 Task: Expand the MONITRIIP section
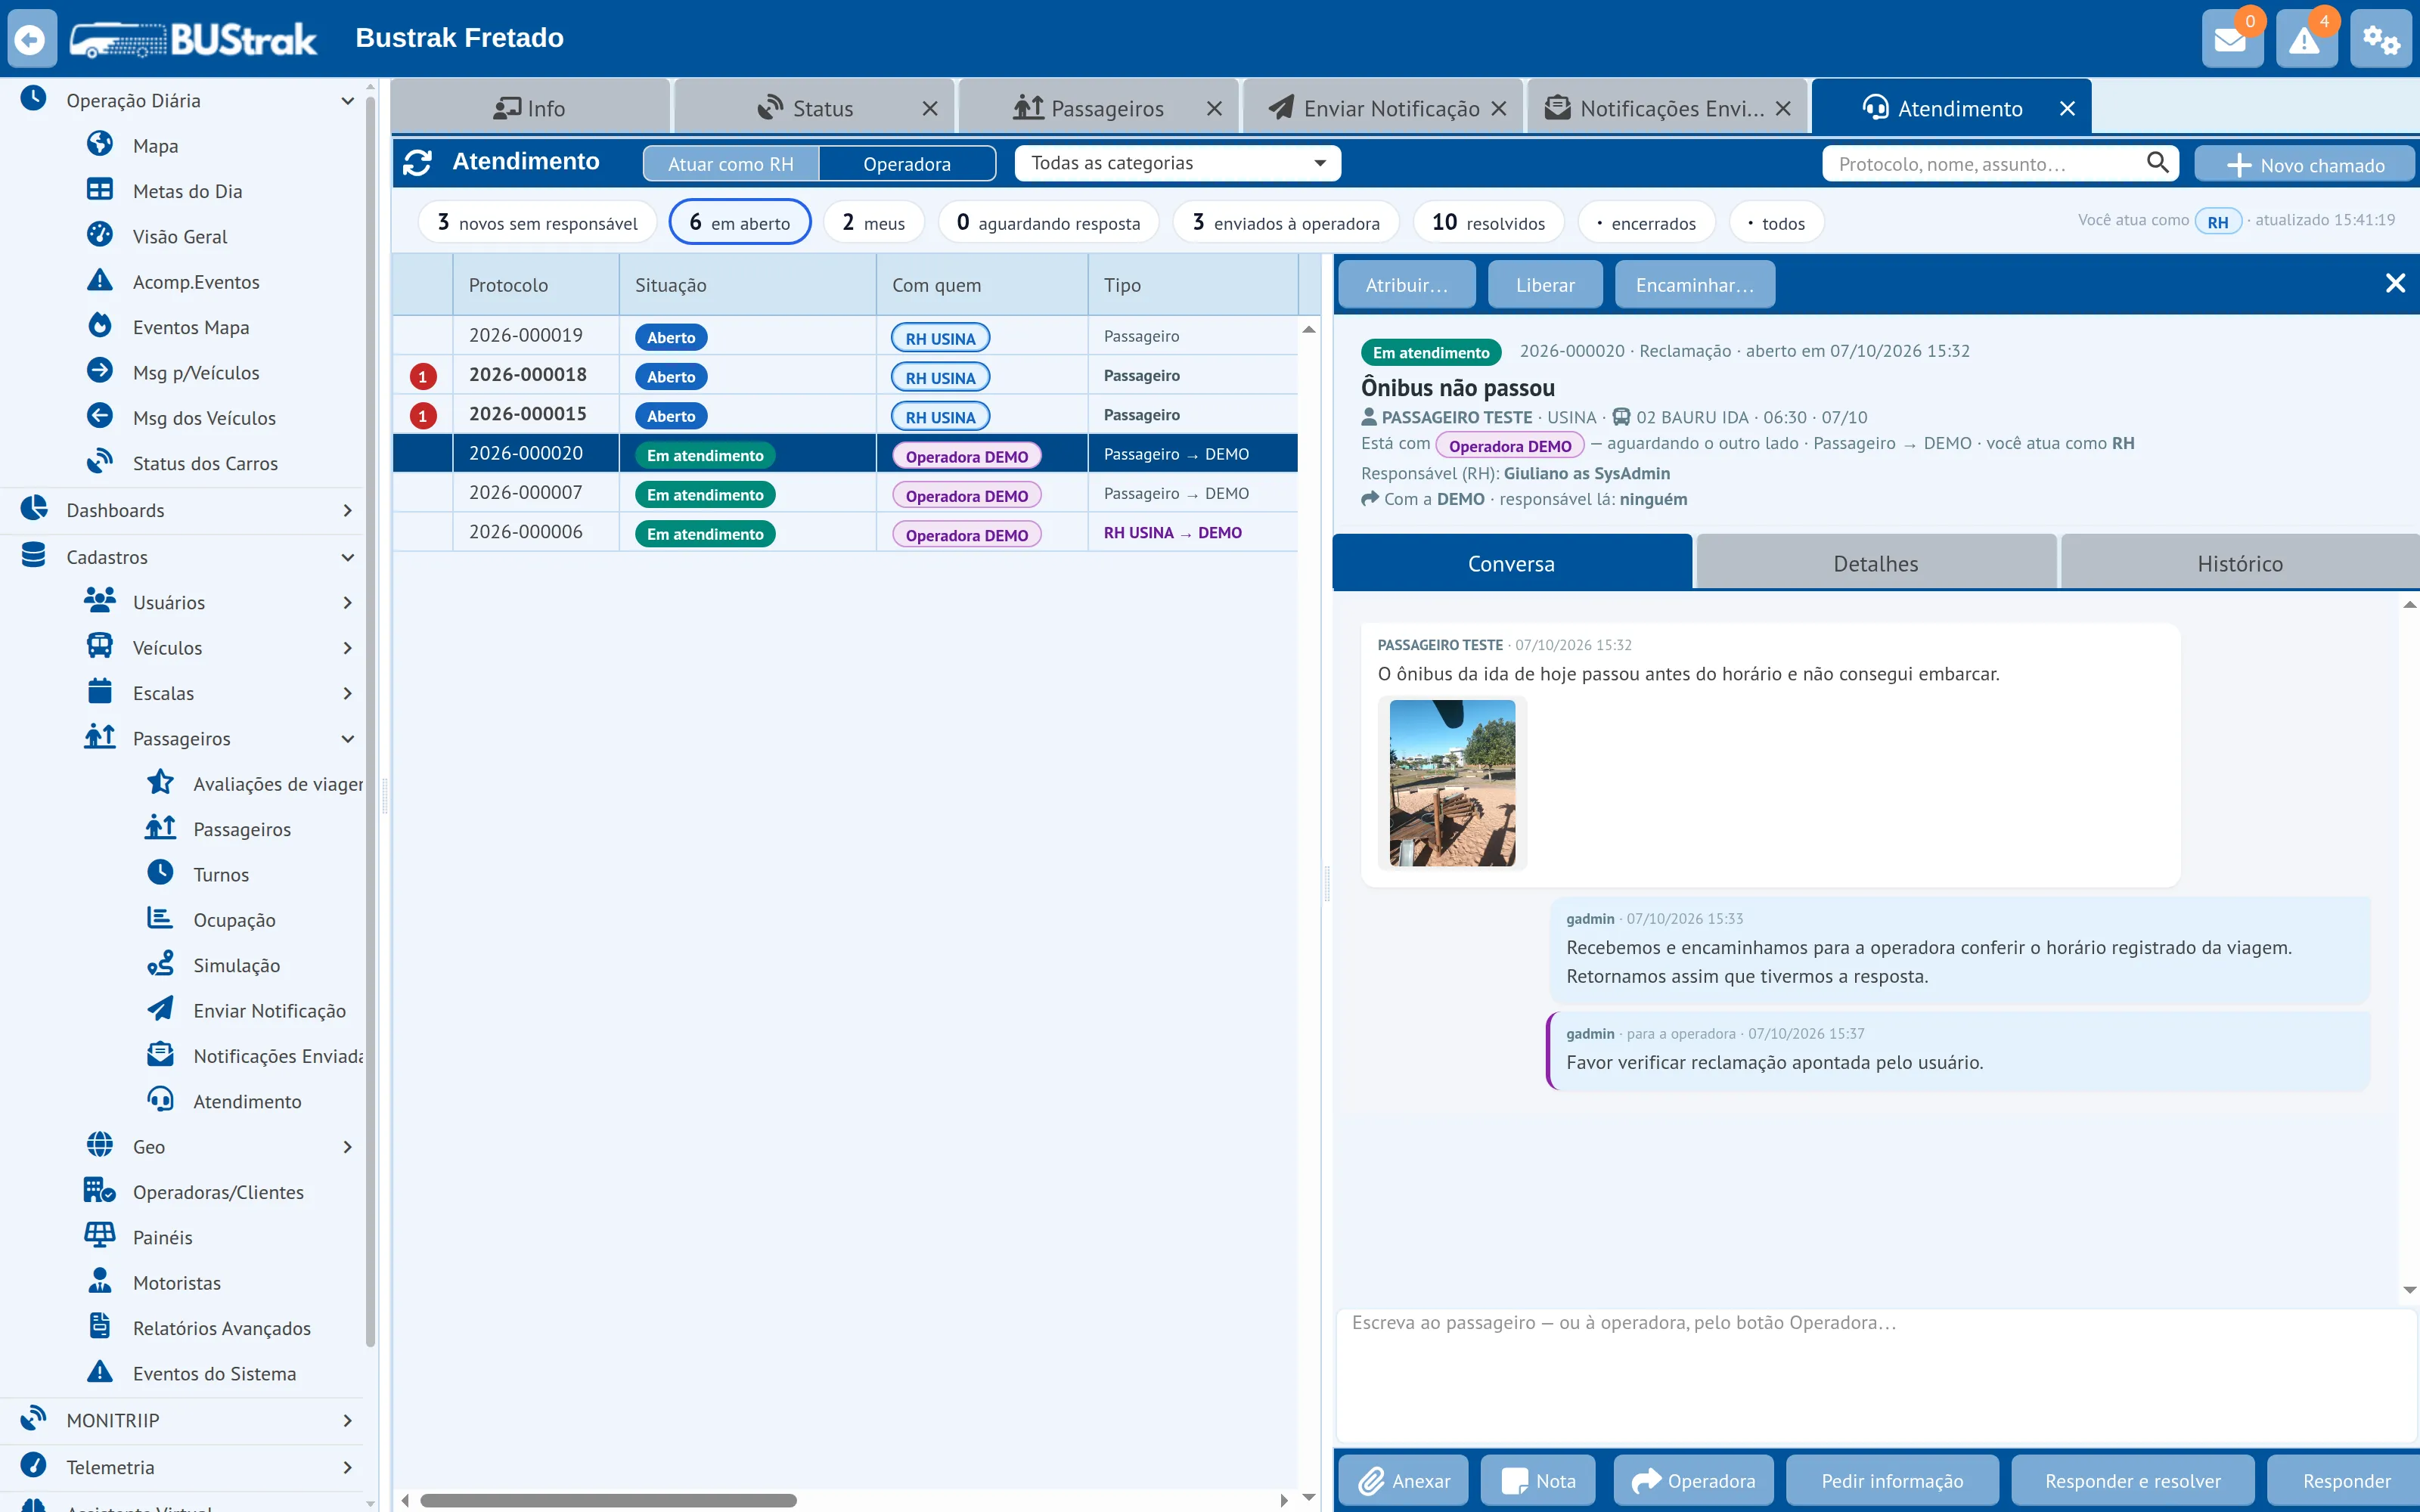tap(347, 1420)
